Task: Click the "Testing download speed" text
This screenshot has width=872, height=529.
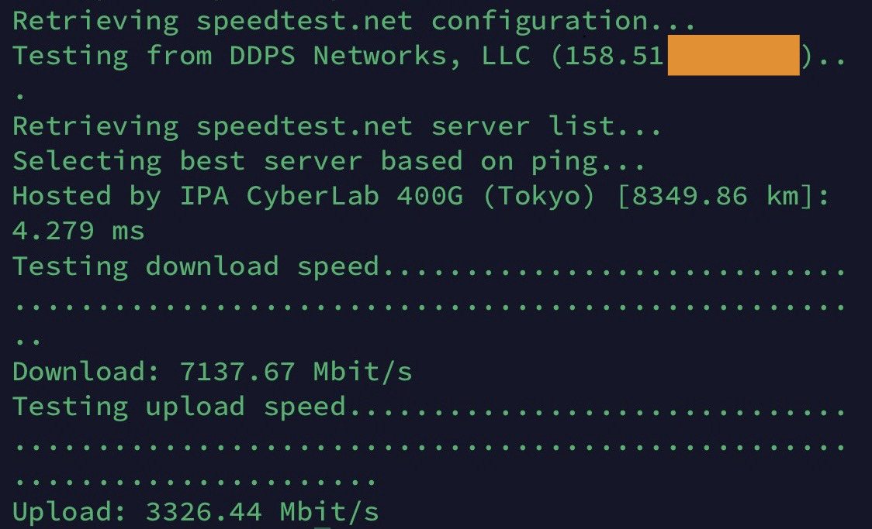Action: pyautogui.click(x=196, y=266)
